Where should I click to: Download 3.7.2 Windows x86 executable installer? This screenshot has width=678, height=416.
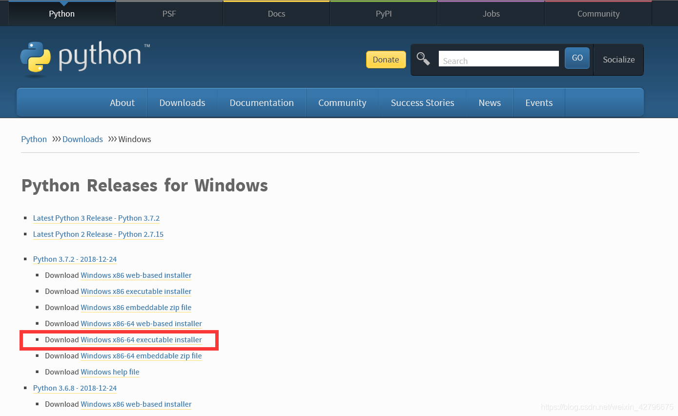[x=136, y=291]
